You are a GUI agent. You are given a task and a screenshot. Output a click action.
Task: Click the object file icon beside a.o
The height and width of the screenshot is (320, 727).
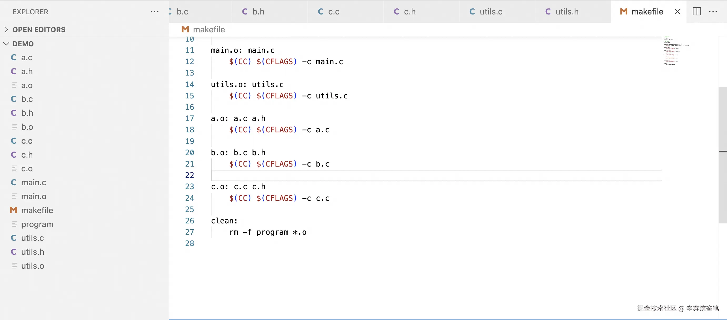[x=14, y=85]
